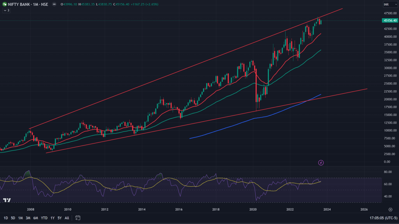Choose the 6M date range
Screen dimensions: 399x224
(35, 218)
